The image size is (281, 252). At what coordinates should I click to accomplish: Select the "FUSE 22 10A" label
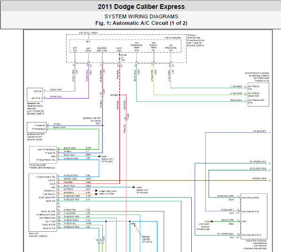(123, 58)
